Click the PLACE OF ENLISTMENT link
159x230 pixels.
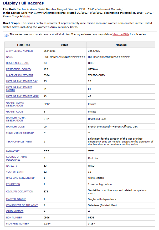click(x=20, y=75)
